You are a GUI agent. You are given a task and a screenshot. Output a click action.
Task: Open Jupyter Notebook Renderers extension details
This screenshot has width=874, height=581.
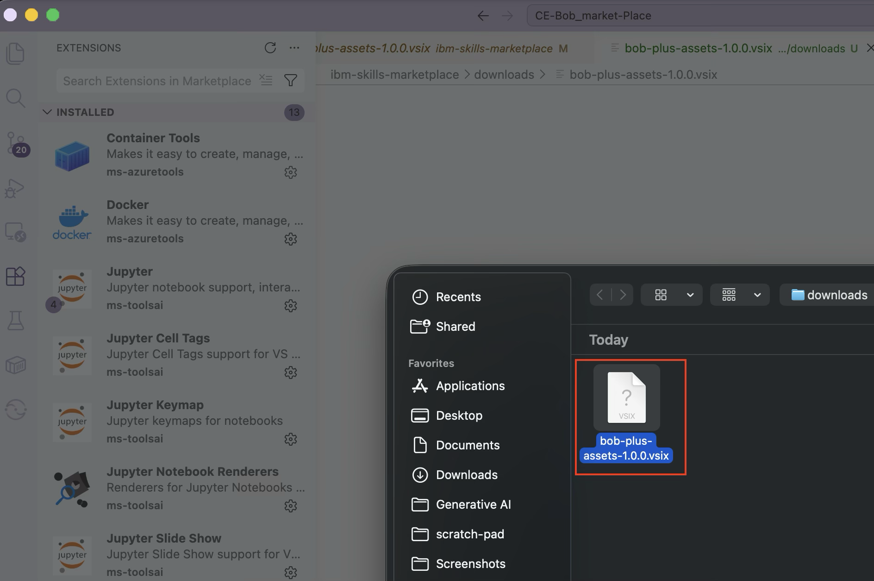pyautogui.click(x=178, y=488)
